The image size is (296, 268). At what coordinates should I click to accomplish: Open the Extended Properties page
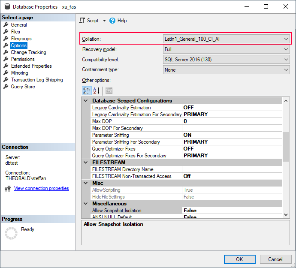click(x=31, y=66)
